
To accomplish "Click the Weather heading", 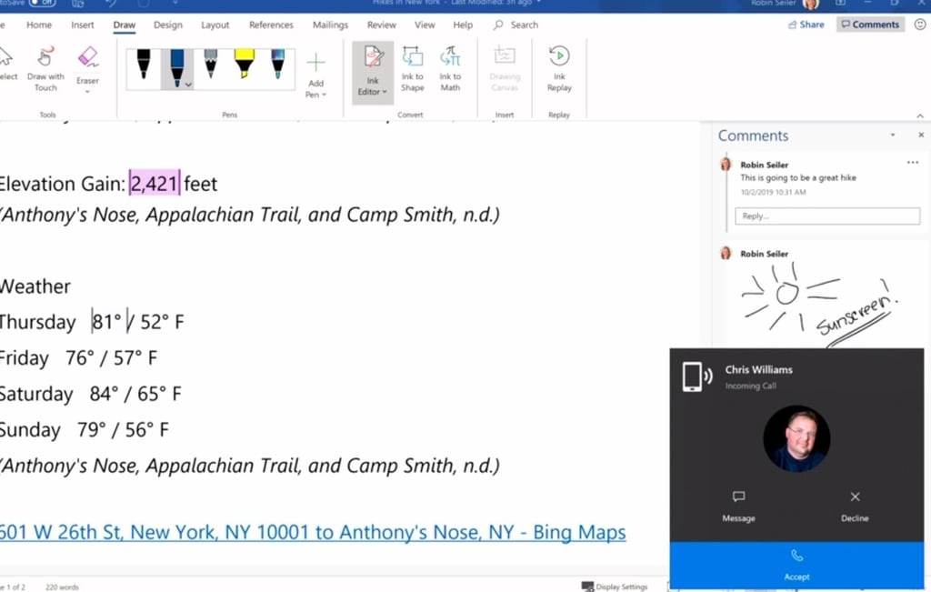I will (x=35, y=286).
